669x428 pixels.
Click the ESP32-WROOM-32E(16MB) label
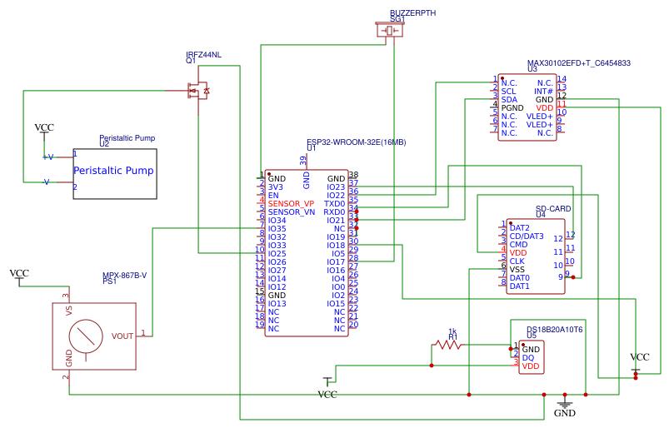(357, 142)
